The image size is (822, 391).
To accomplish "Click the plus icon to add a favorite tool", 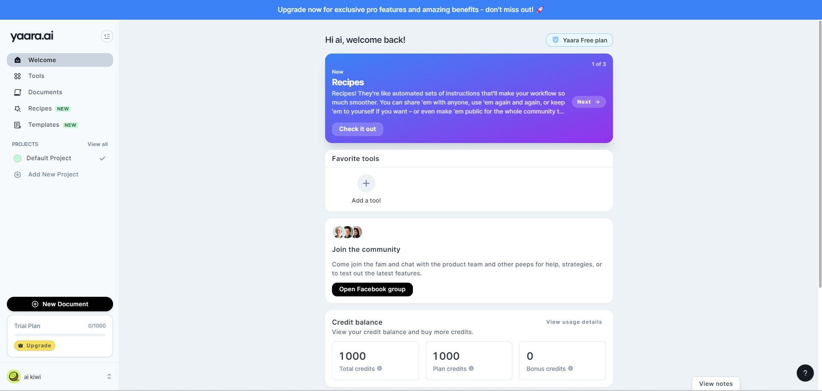I will click(x=366, y=183).
